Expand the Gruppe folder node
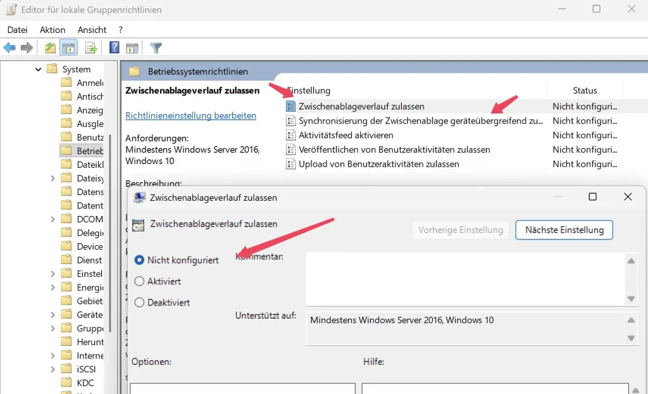Viewport: 648px width, 394px height. [x=53, y=329]
